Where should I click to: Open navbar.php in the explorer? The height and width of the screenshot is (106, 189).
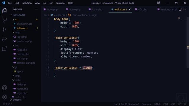point(23,54)
